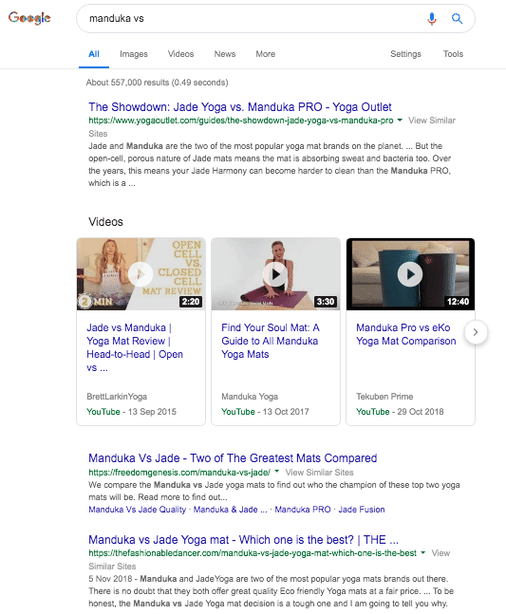This screenshot has width=506, height=614.
Task: Click the freedomgenesis.com green URL
Action: pyautogui.click(x=179, y=473)
